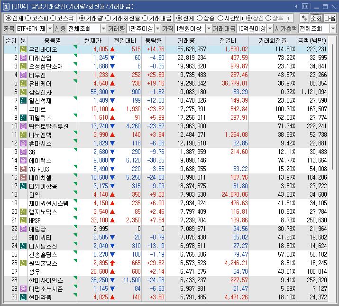
Task: Click the 신 badge icon for 유비케어
Action: pos(23,83)
